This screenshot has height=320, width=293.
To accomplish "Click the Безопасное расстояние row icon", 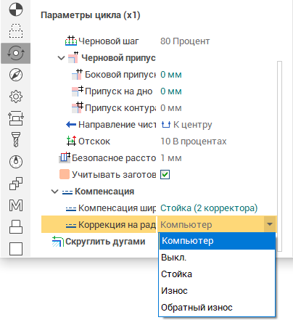I will click(x=65, y=157).
